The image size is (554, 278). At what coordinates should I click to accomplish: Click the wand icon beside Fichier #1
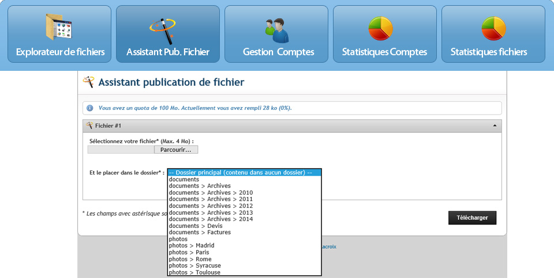(89, 125)
